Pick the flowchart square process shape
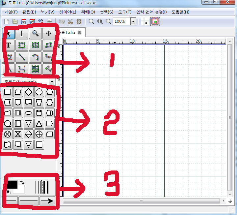 (7, 92)
